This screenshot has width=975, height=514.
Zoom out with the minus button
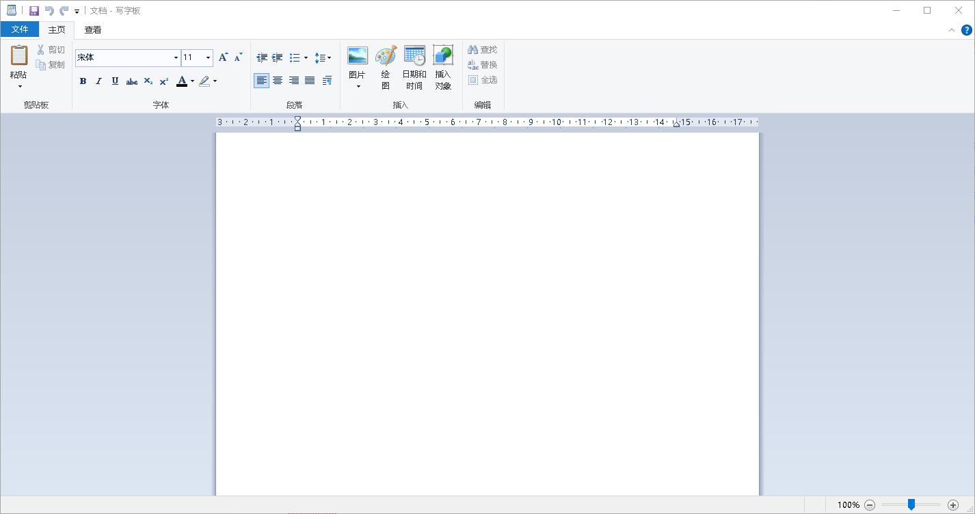870,505
